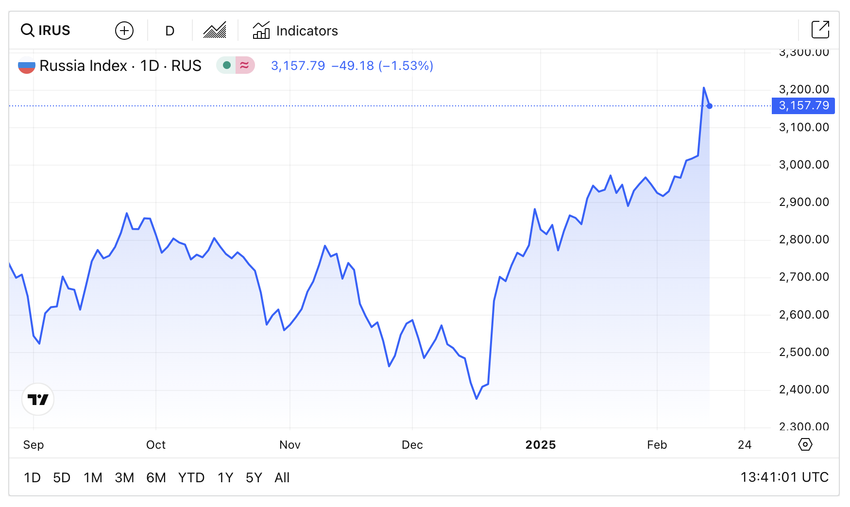The image size is (850, 507).
Task: Click the Russia Index 1D RUS title
Action: coord(120,66)
